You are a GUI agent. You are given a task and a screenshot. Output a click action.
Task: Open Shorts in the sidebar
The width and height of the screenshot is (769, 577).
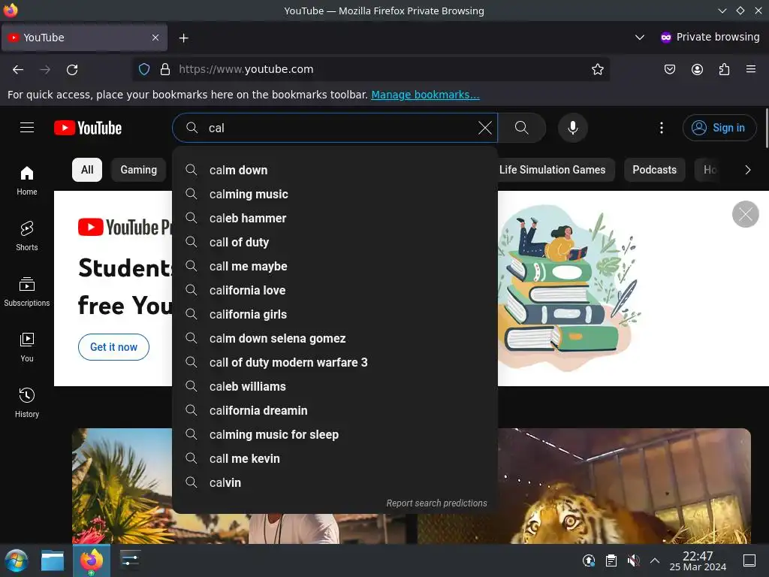(x=27, y=236)
